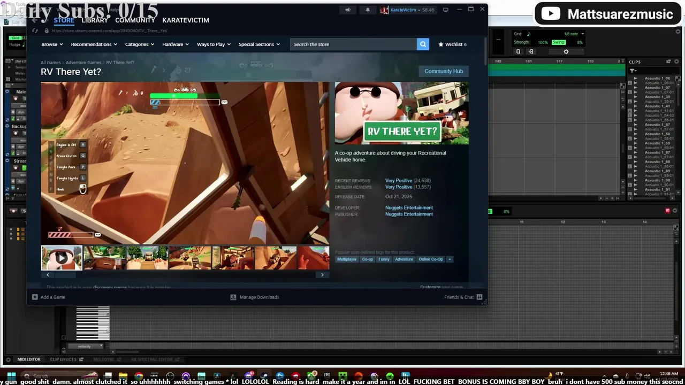Viewport: 685px width, 385px height.
Task: Click the Steam page URL address bar
Action: click(110, 30)
